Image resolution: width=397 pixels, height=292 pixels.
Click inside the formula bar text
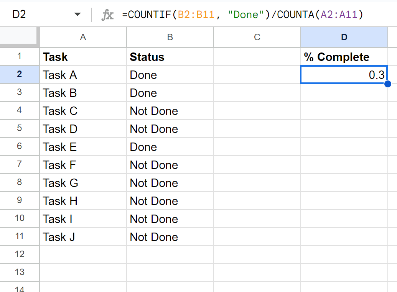point(242,15)
